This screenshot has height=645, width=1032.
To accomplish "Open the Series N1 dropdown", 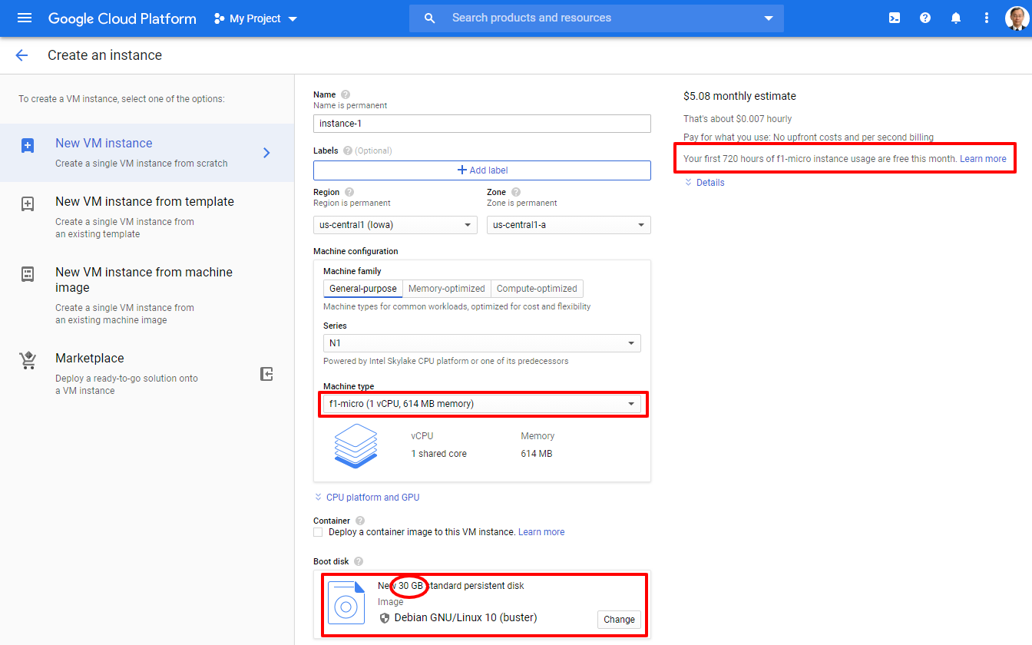I will pyautogui.click(x=482, y=343).
